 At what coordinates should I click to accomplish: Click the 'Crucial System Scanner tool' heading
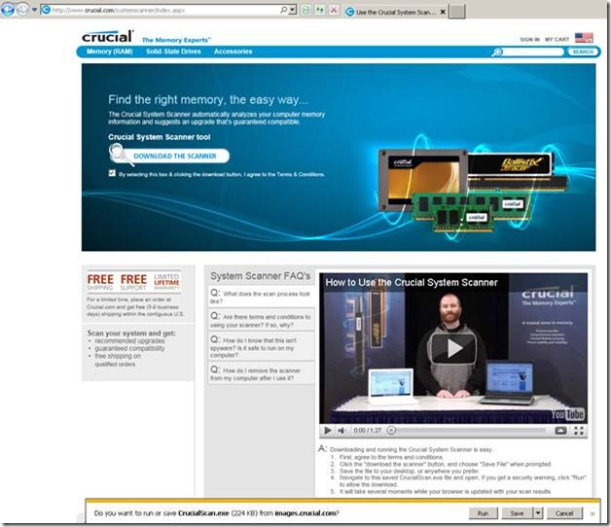[x=160, y=137]
